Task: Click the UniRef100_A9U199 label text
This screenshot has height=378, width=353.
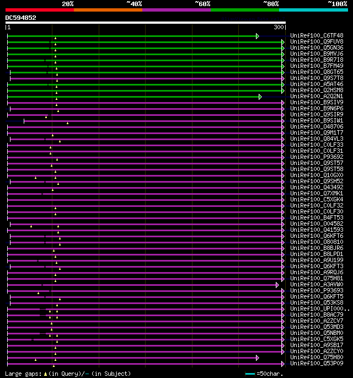Action: pyautogui.click(x=317, y=260)
